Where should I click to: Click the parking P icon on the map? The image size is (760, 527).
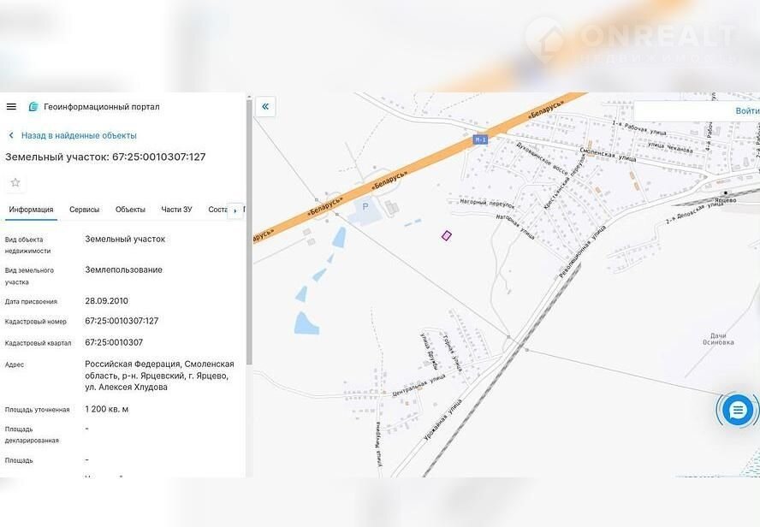[x=366, y=206]
